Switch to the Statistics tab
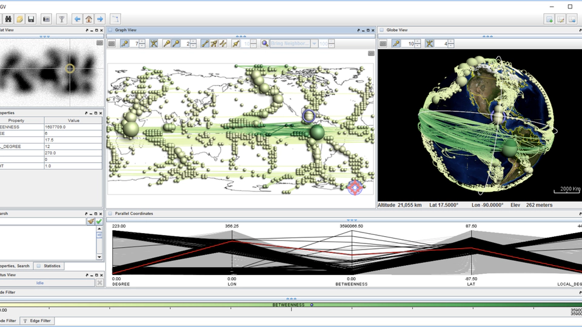Viewport: 582px width, 327px height. point(48,266)
